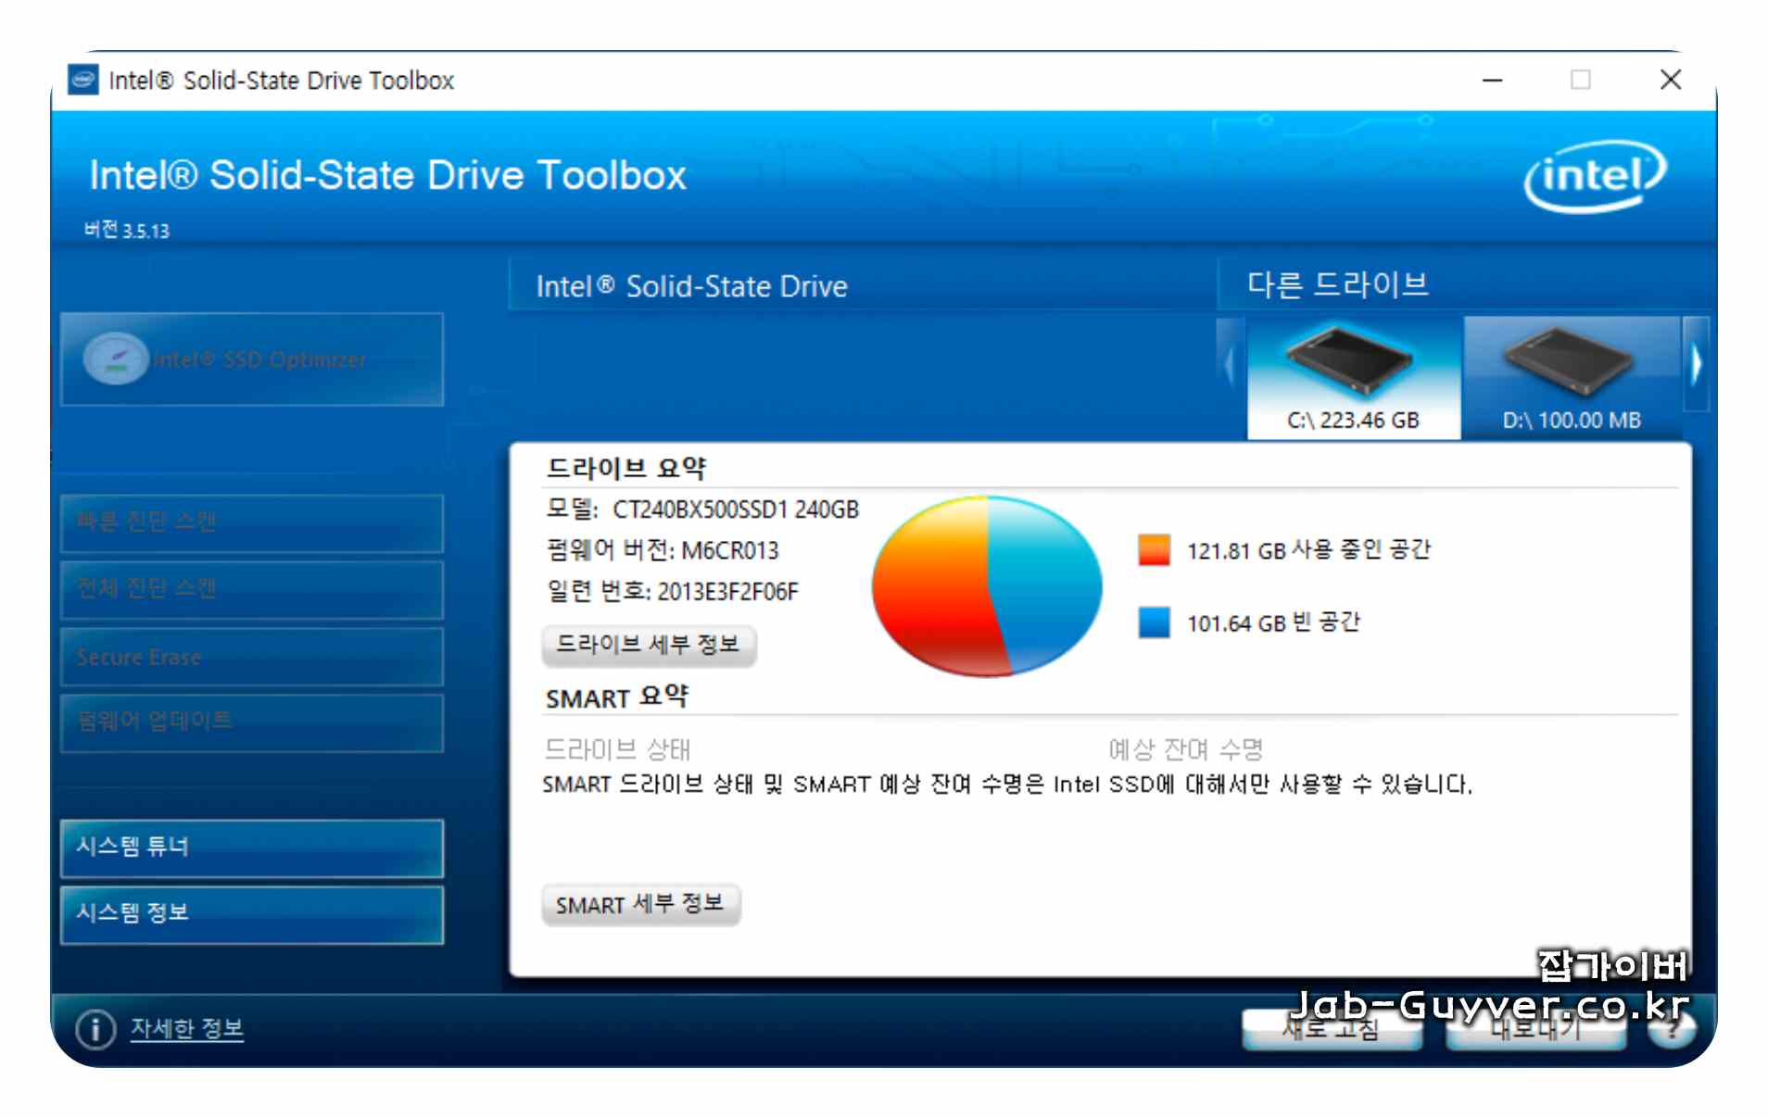Open 시스템 정보 system information

coord(251,914)
